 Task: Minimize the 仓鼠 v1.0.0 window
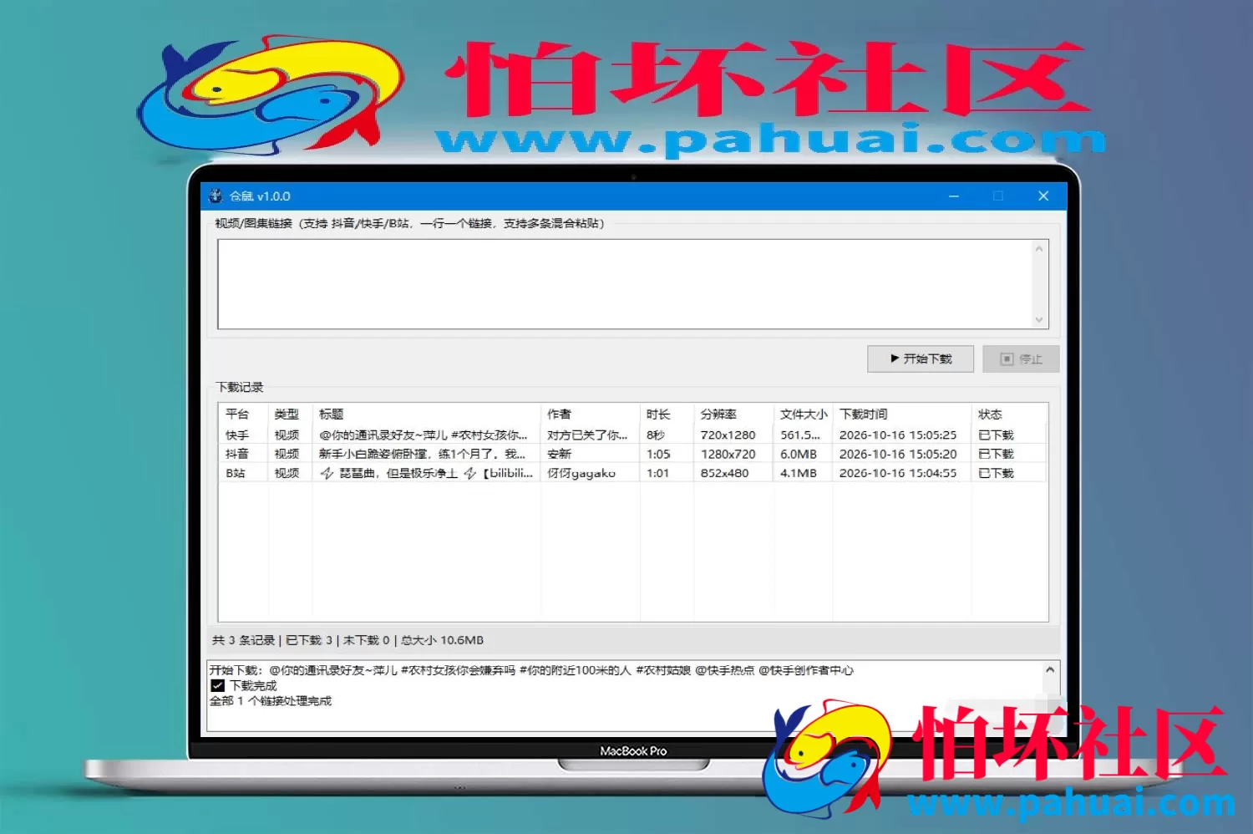pyautogui.click(x=954, y=196)
